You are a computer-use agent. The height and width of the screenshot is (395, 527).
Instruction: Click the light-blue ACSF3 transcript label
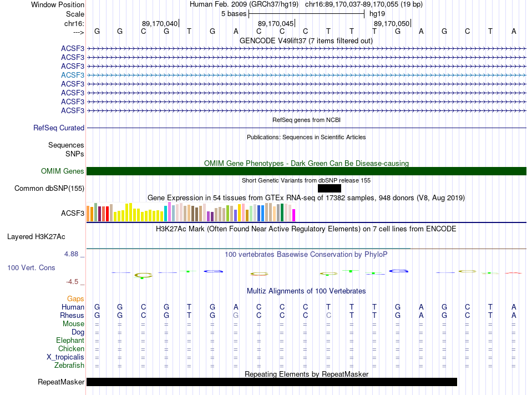pyautogui.click(x=73, y=75)
